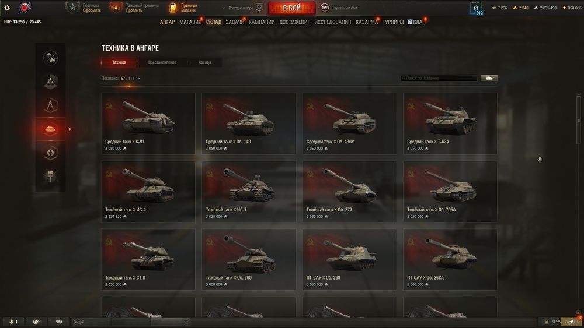Open the settings gear icon
The width and height of the screenshot is (584, 328).
coord(6,8)
